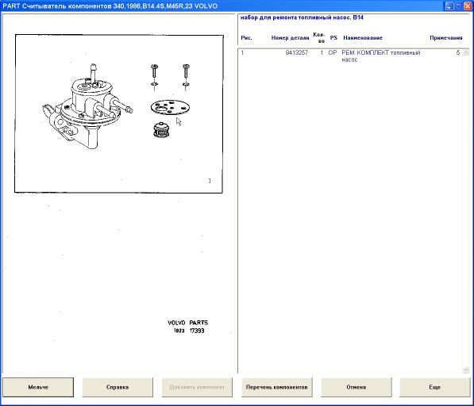This screenshot has height=406, width=474.
Task: Select the small valve part illustration
Action: coord(161,130)
